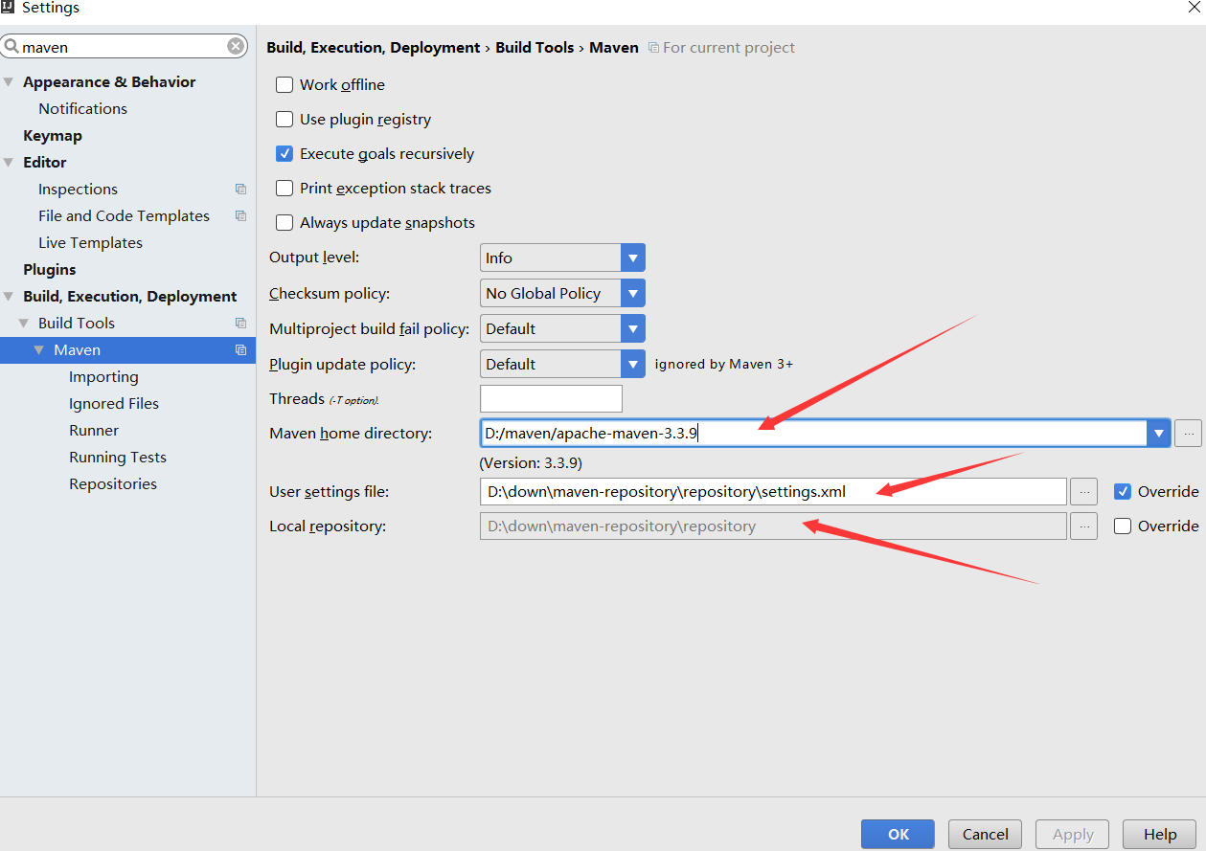Click into the Threads input field
The width and height of the screenshot is (1206, 851).
551,398
